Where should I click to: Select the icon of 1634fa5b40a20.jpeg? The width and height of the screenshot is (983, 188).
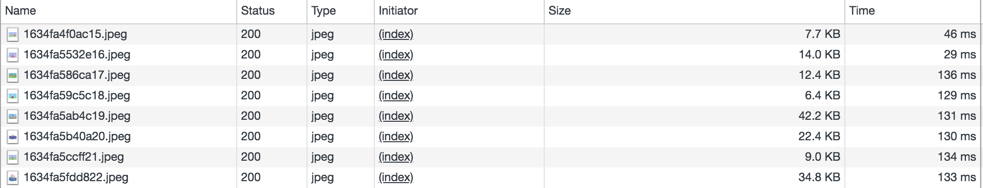(13, 137)
